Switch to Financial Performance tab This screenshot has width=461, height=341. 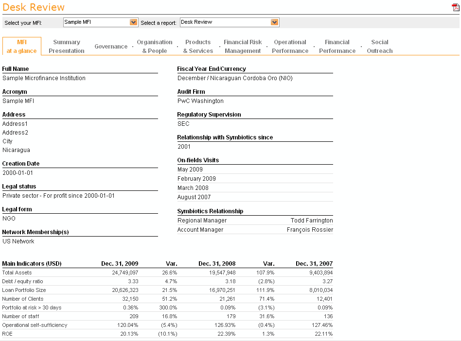[x=337, y=47]
